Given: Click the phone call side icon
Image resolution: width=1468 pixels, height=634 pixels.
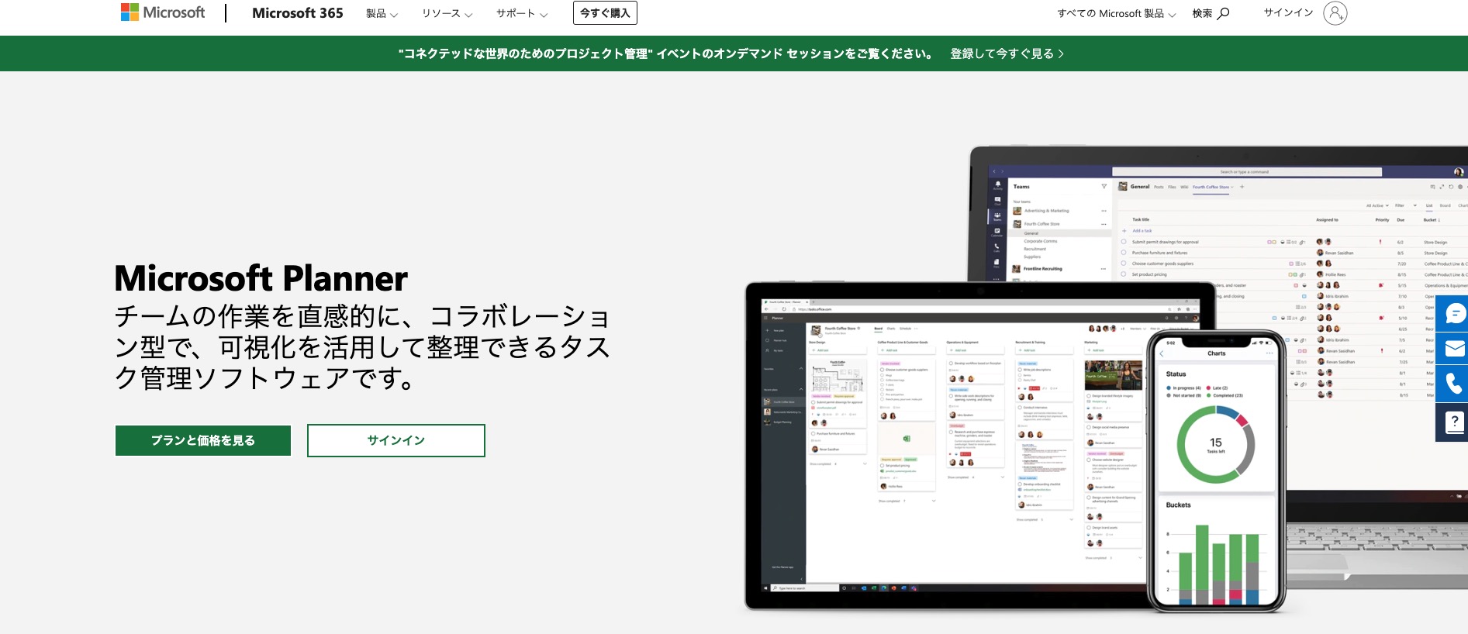Looking at the screenshot, I should coord(1452,384).
